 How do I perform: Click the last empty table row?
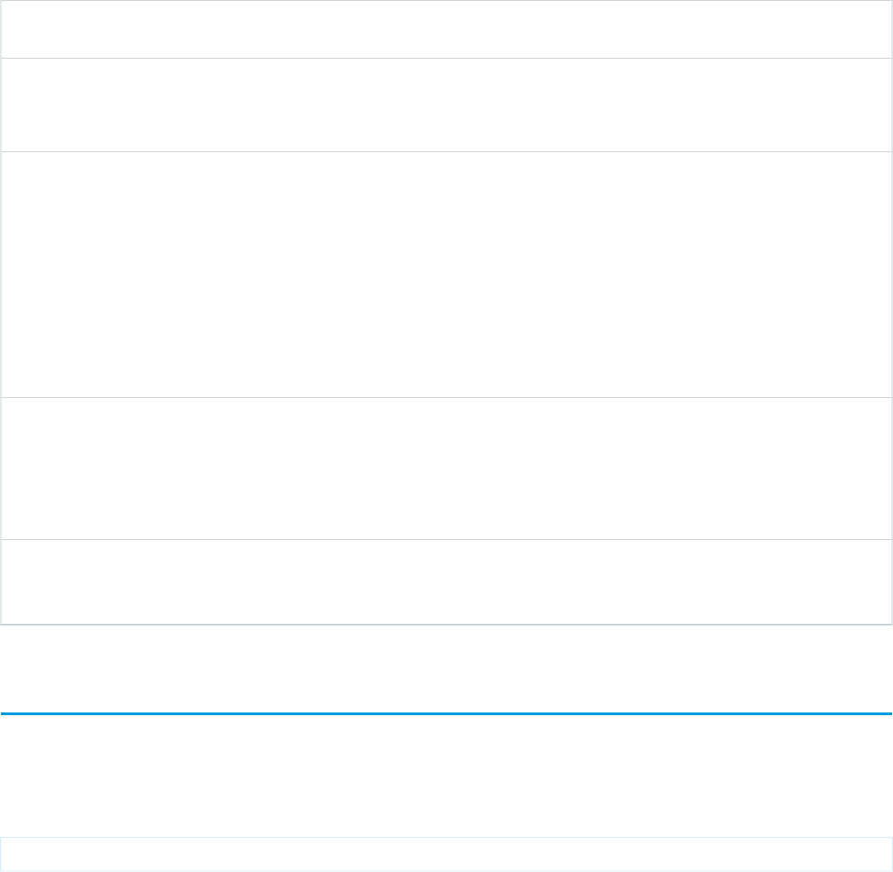pos(446,581)
